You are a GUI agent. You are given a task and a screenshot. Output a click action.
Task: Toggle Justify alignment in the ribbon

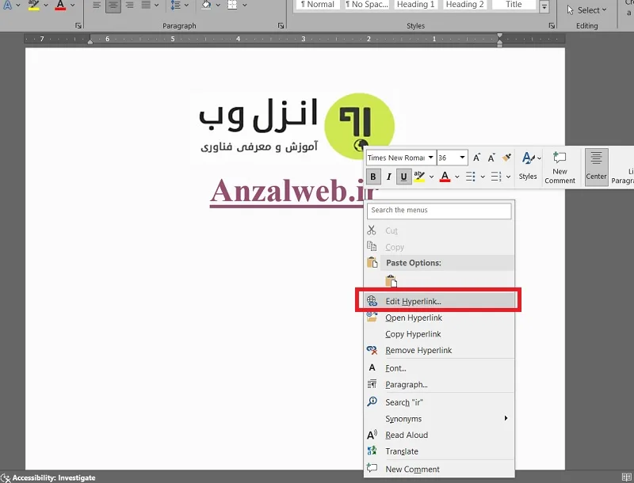coord(146,5)
